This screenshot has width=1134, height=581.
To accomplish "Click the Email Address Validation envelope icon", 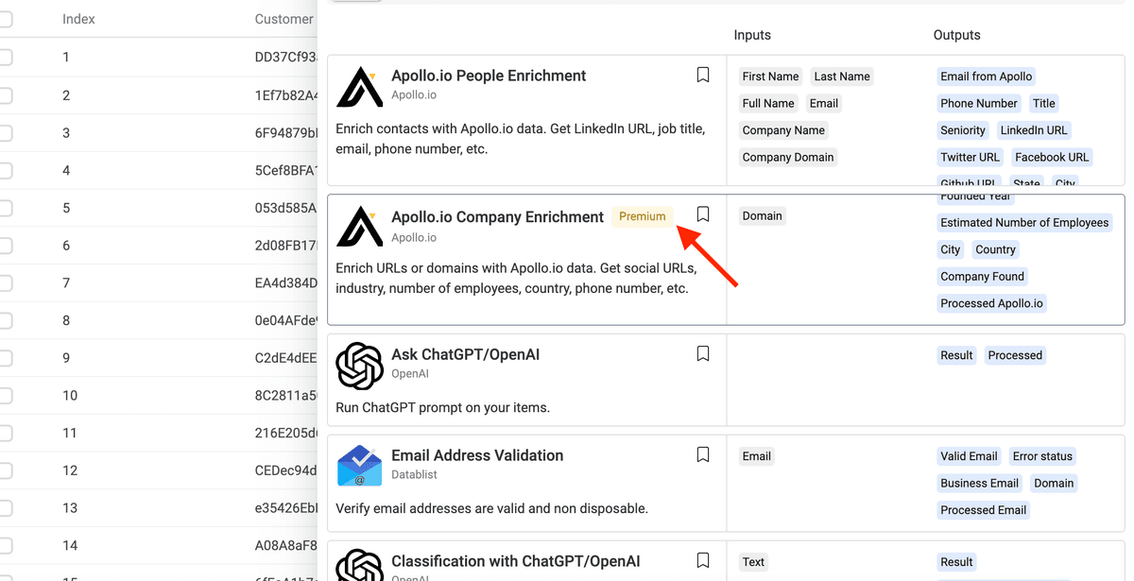I will click(360, 467).
